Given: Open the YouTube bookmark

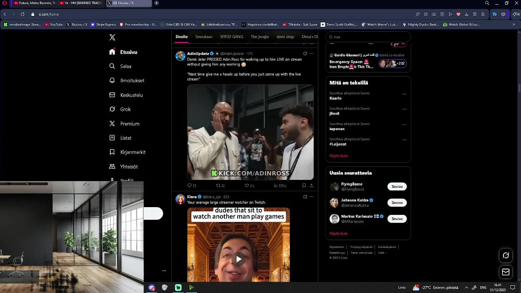Looking at the screenshot, I should coord(53,24).
